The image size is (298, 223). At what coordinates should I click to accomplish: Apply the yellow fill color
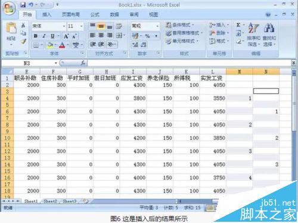49,45
